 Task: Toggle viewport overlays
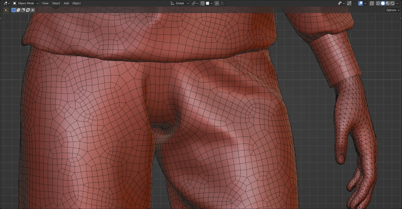[x=361, y=3]
